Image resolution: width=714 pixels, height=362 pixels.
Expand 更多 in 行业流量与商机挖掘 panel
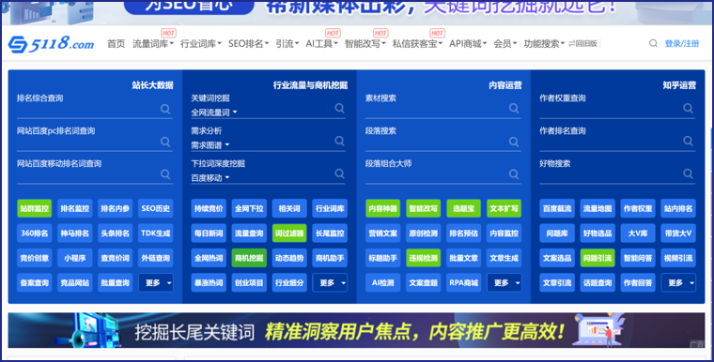(x=330, y=283)
